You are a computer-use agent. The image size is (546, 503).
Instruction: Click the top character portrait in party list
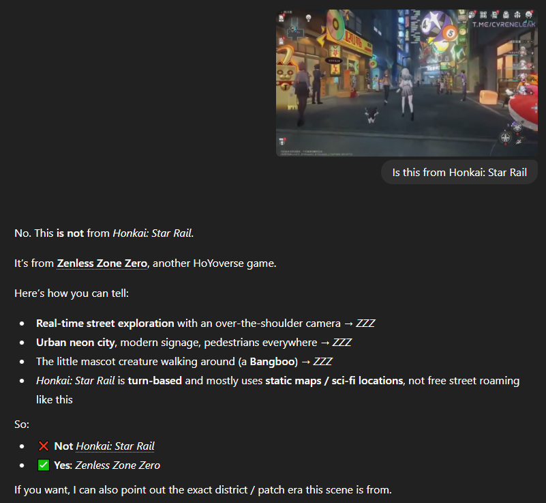523,53
